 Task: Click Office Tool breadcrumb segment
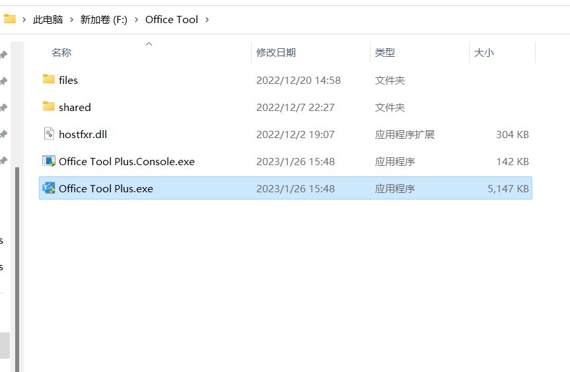click(172, 20)
